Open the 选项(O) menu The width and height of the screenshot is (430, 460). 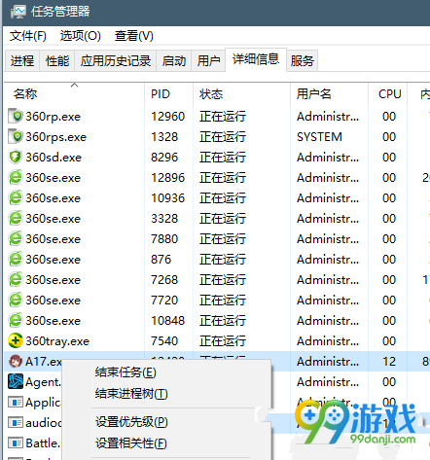pos(80,36)
